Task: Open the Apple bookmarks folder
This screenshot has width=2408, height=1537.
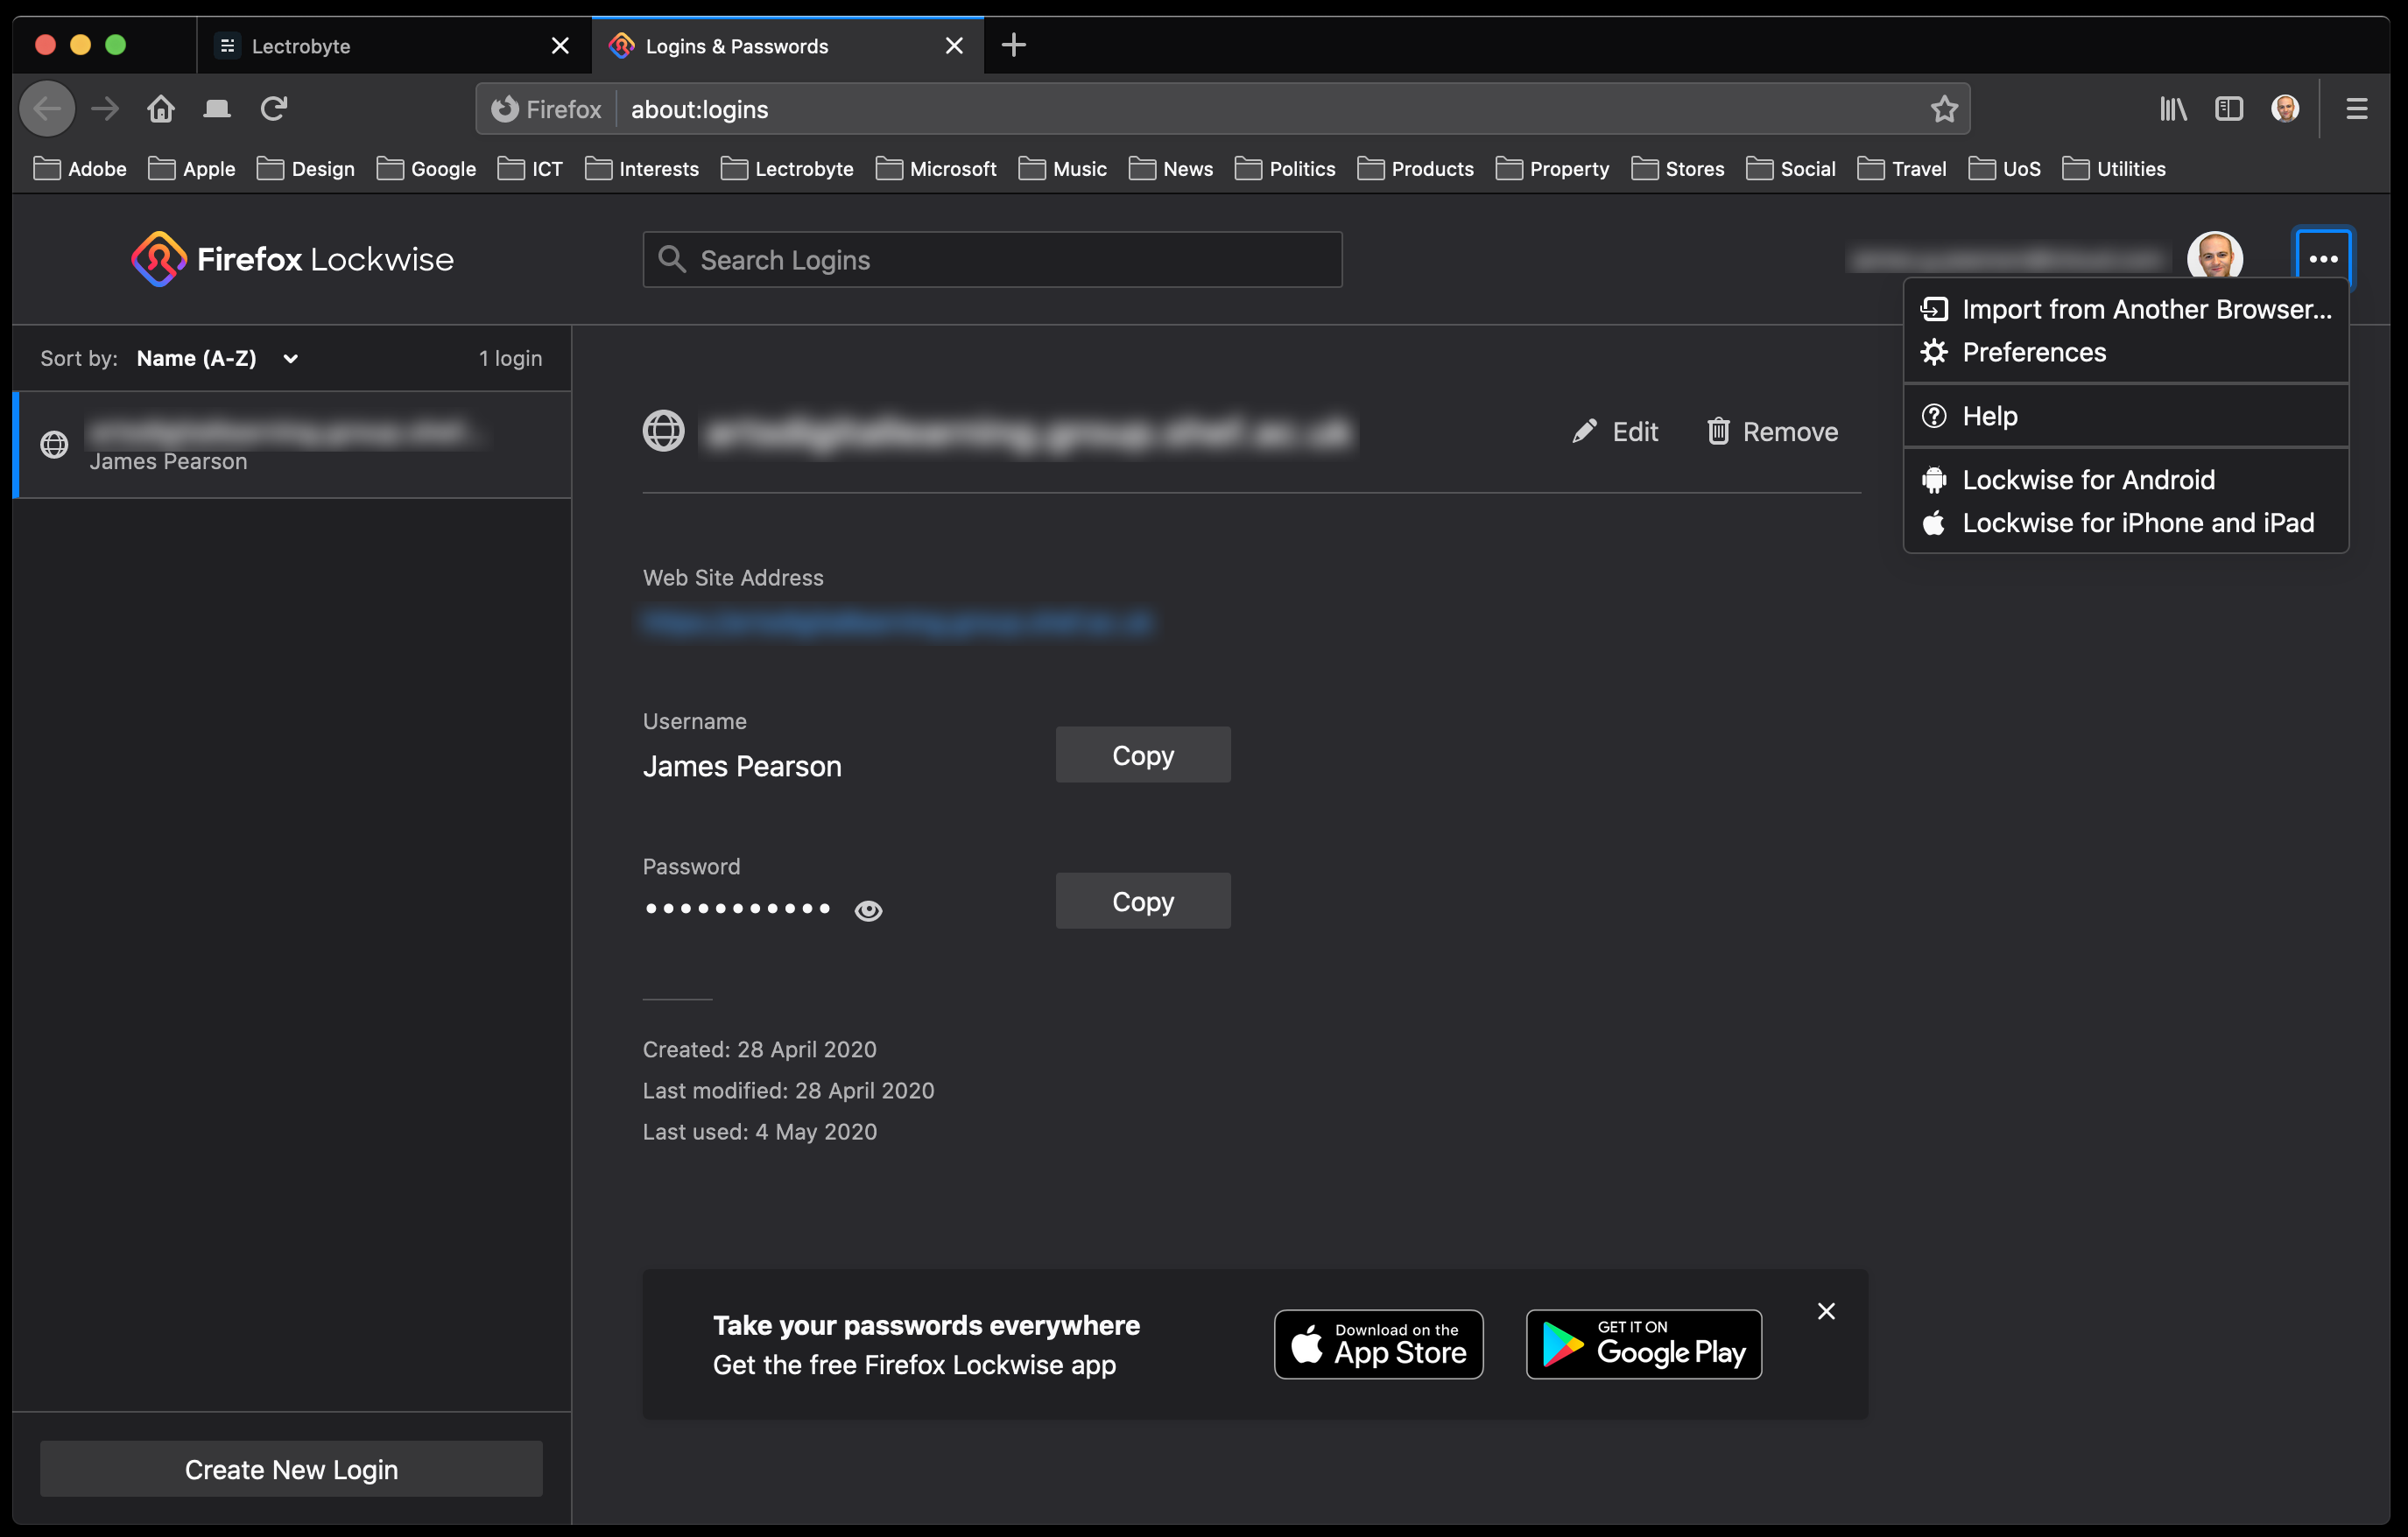Action: click(192, 168)
